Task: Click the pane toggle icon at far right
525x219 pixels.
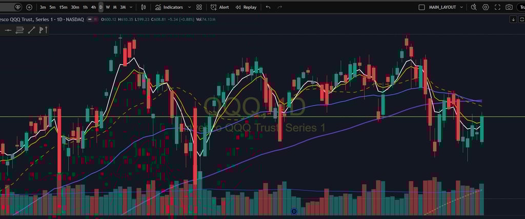Action: pos(522,19)
